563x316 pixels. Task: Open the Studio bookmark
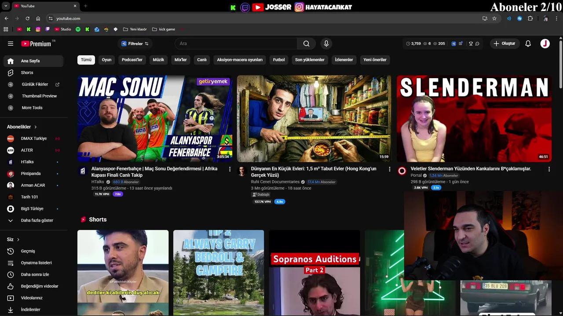click(x=63, y=29)
